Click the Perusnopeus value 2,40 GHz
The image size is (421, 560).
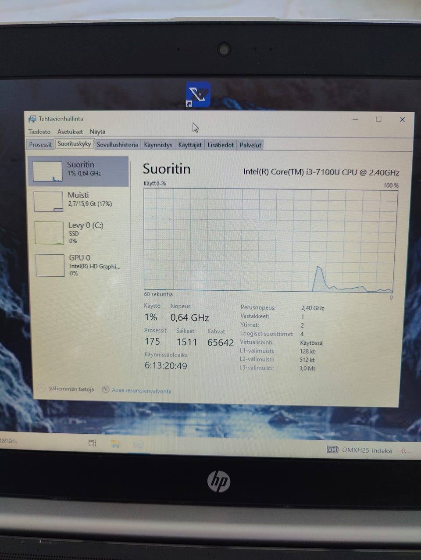coord(313,308)
